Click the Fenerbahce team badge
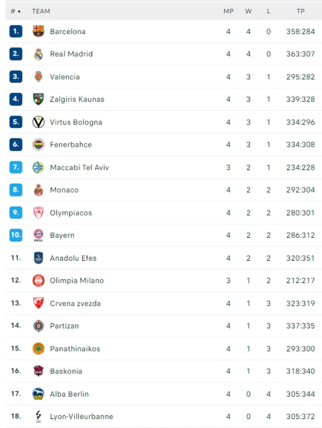322x428 pixels. pyautogui.click(x=38, y=145)
